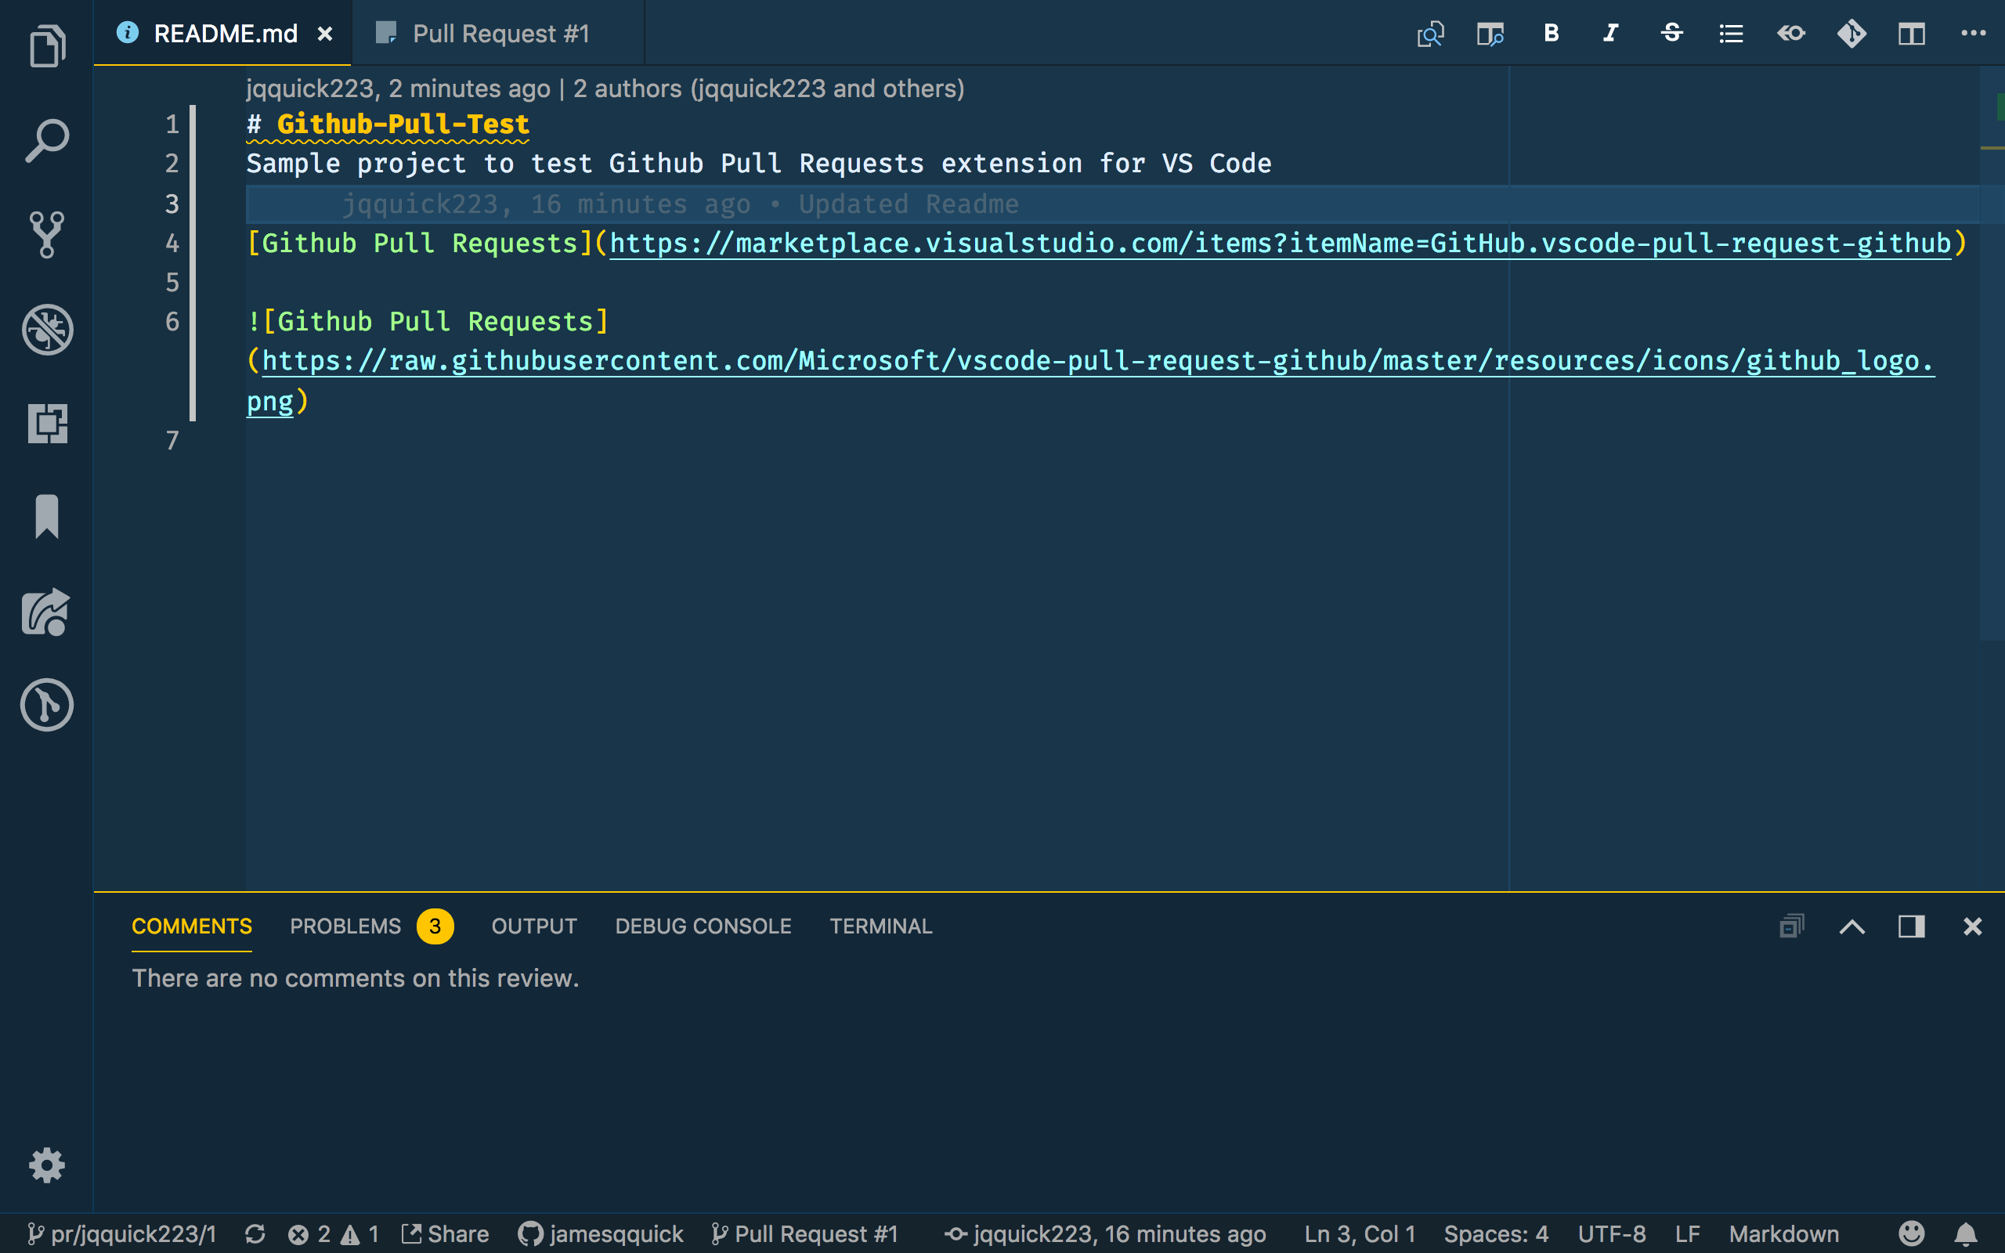This screenshot has width=2005, height=1253.
Task: Click Pull Request #1 in status bar
Action: [x=804, y=1234]
